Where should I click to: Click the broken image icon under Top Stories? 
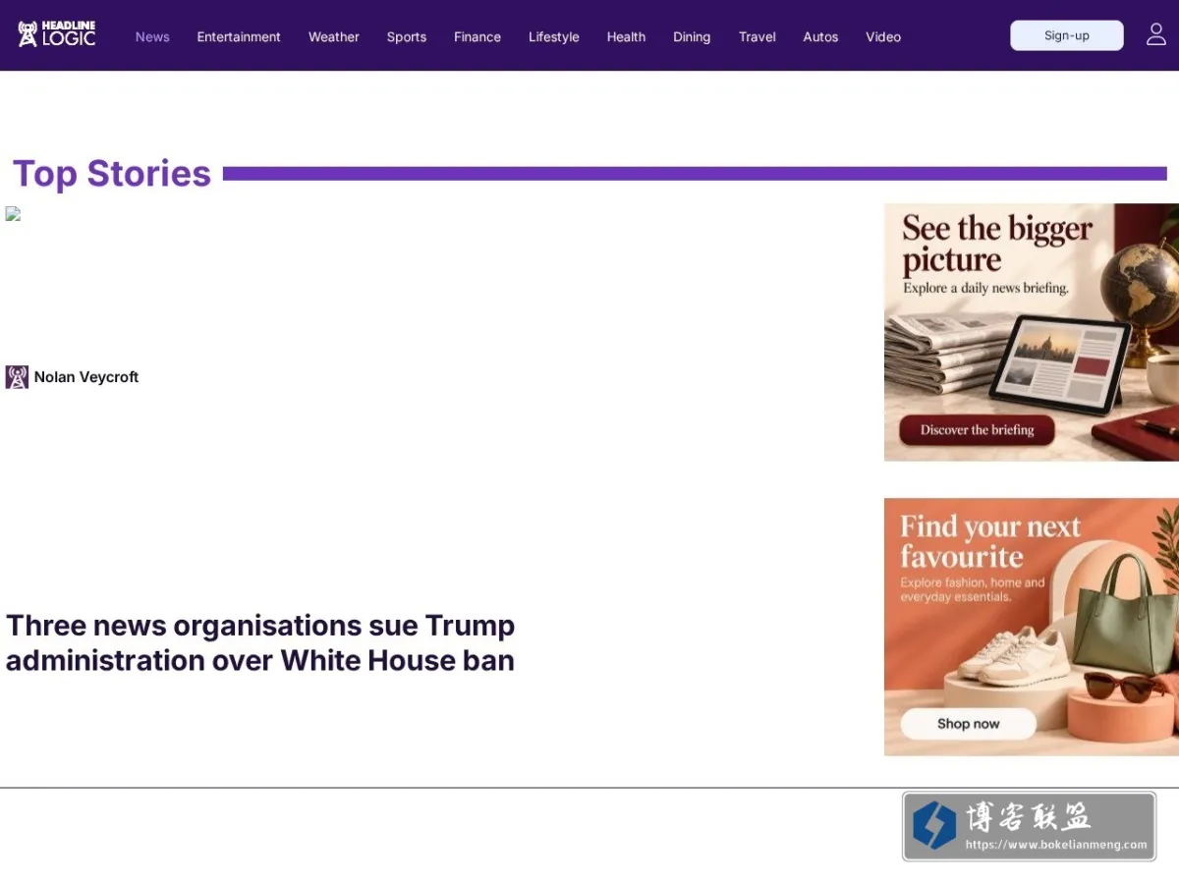(13, 214)
